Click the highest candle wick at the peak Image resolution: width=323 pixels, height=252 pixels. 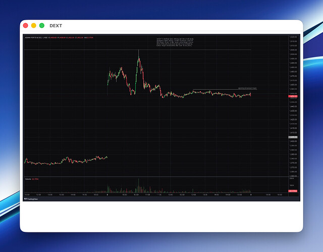[138, 51]
